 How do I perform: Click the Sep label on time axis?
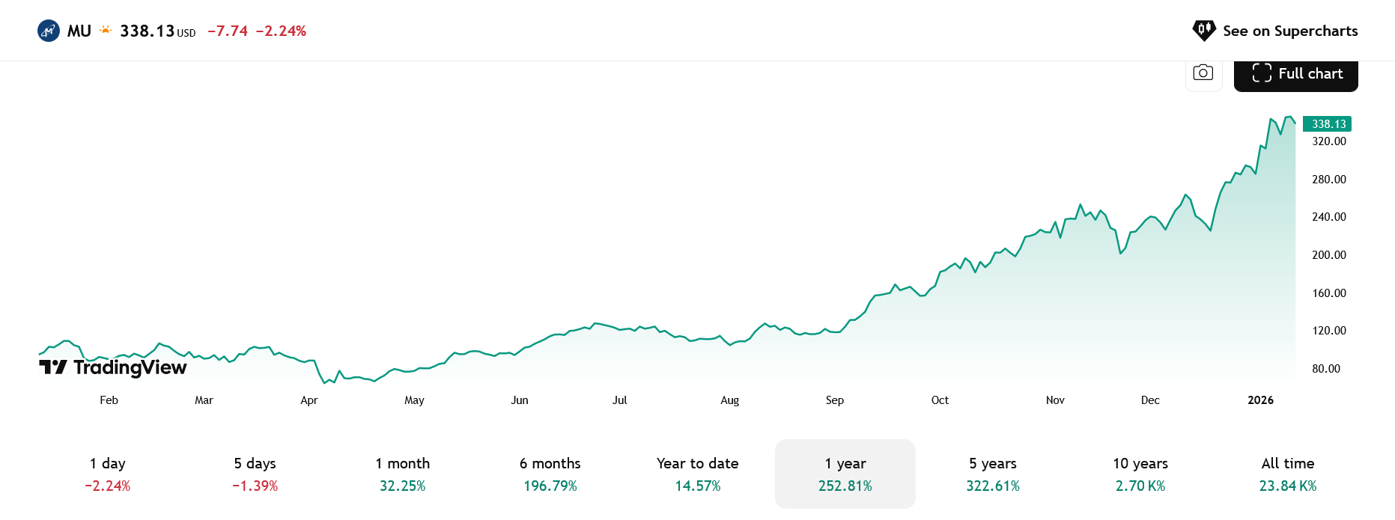pos(835,400)
